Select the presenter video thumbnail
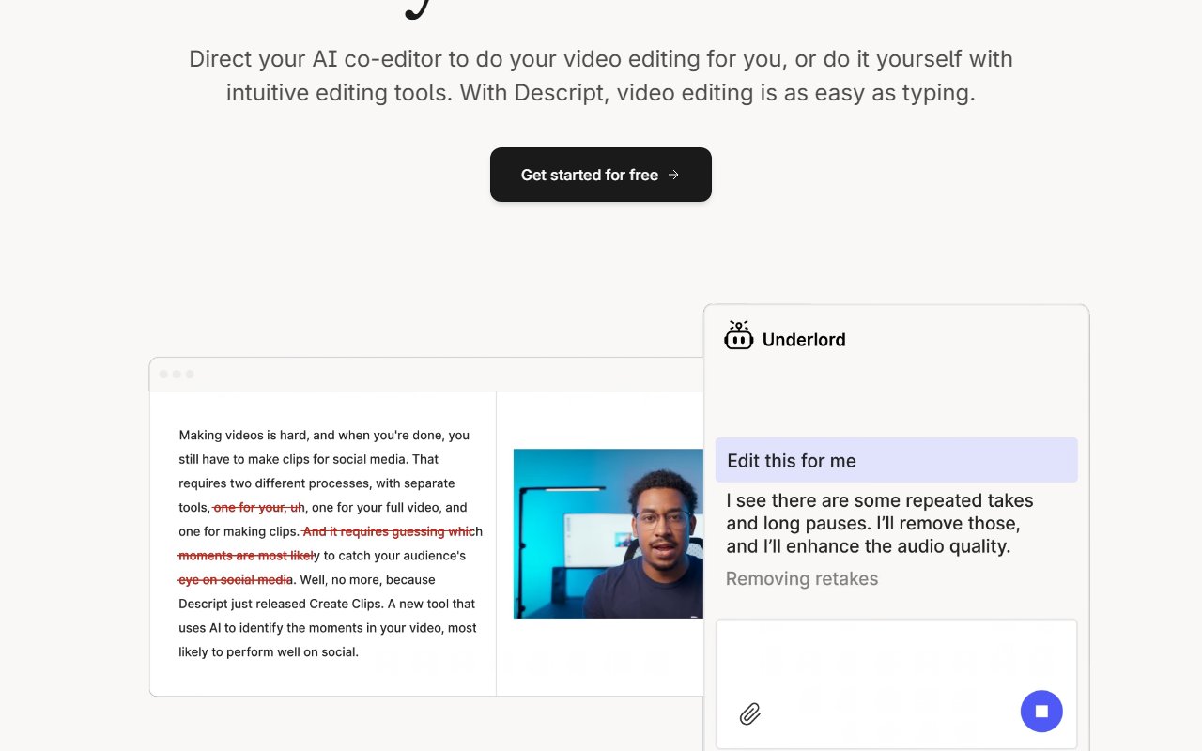1202x751 pixels. [608, 533]
